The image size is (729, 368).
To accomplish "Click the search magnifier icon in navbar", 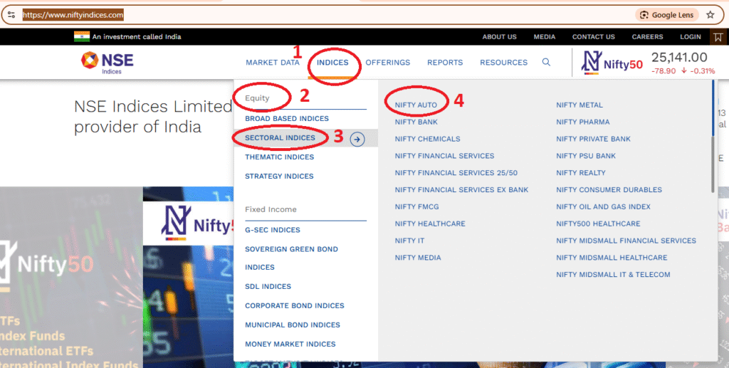I will [546, 63].
